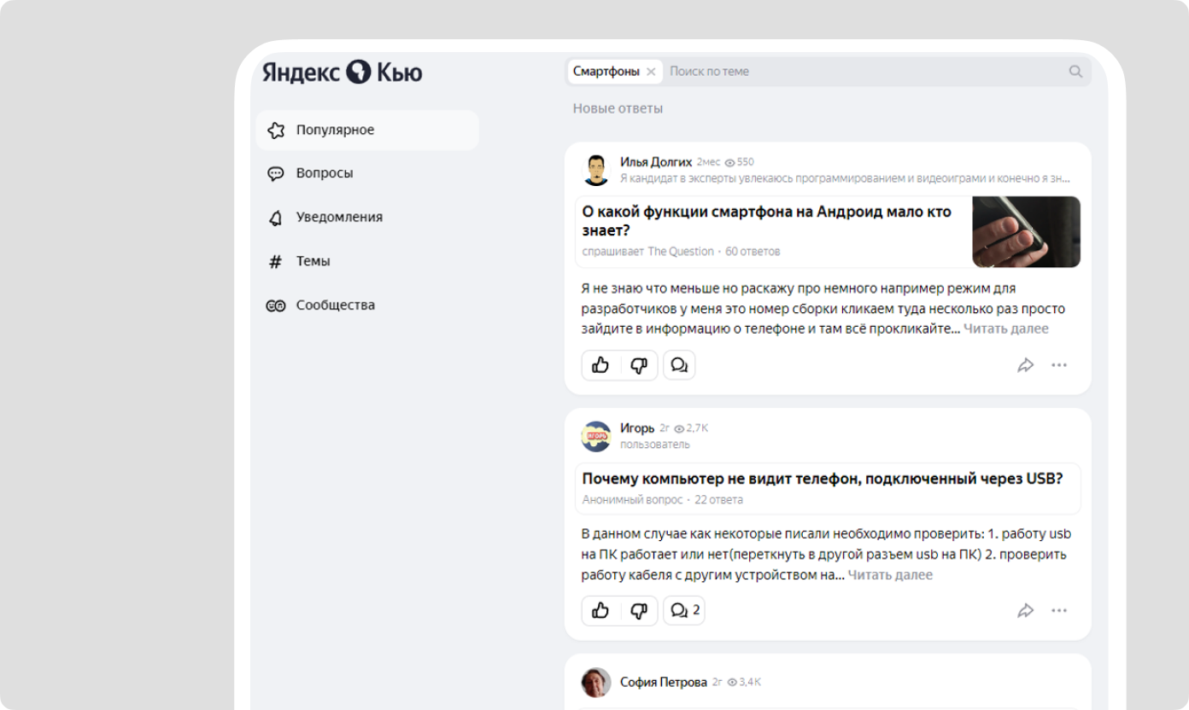The width and height of the screenshot is (1189, 710).
Task: Open Илья Долгих's avatar
Action: 596,170
